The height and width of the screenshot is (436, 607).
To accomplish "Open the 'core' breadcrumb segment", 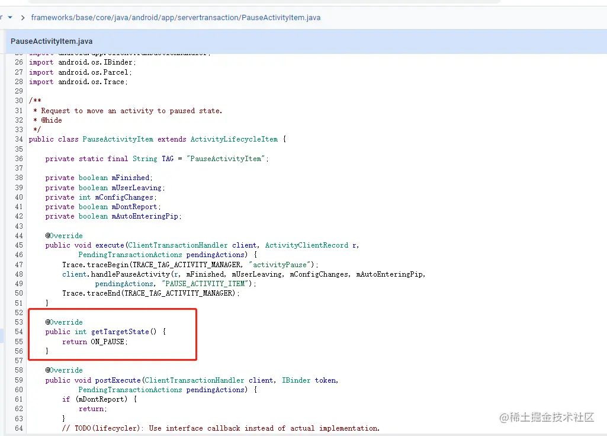I will coord(104,17).
